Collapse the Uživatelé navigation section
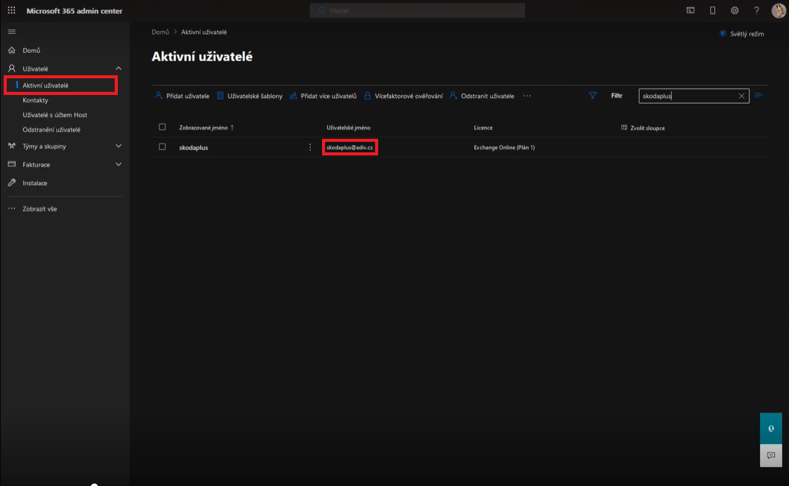 [118, 68]
